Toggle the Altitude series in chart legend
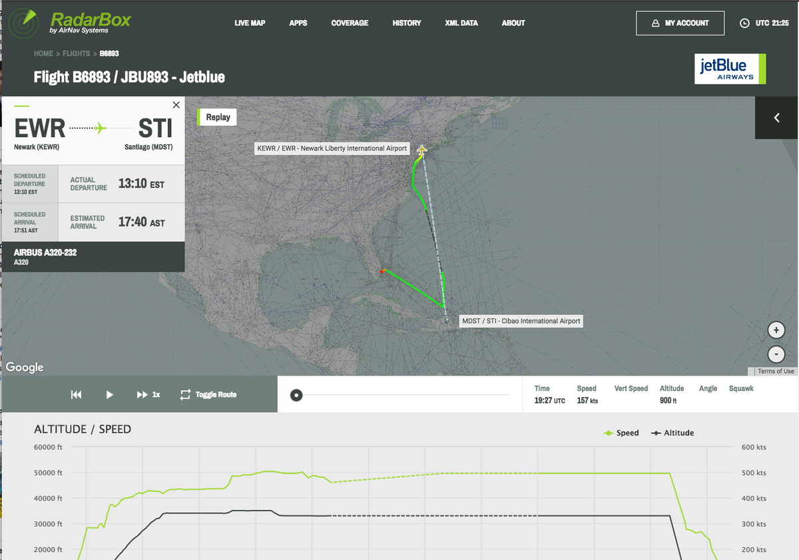 tap(672, 433)
